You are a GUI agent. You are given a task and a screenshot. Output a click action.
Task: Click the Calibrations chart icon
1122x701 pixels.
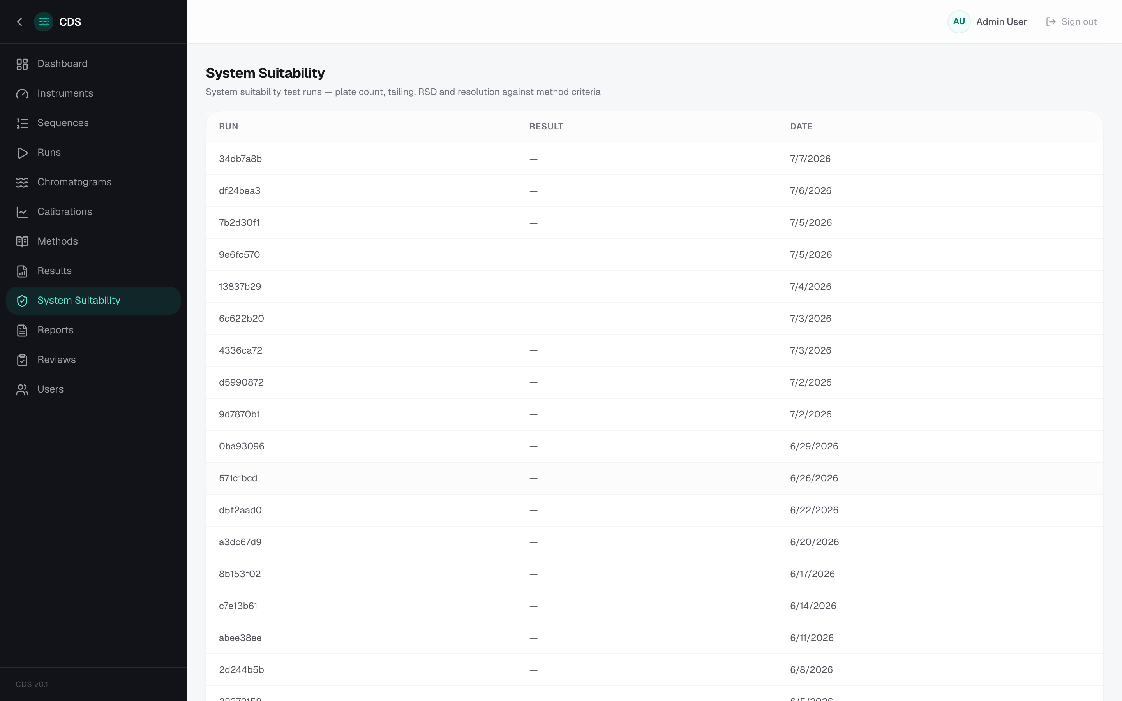pyautogui.click(x=22, y=212)
